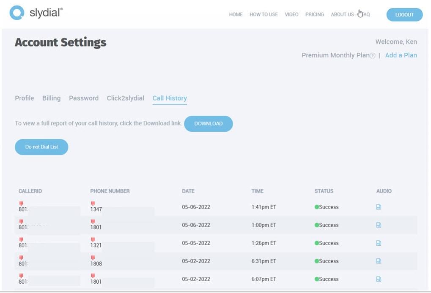Screen dimensions: 431x293
Task: Go to the Click2slydial tab
Action: click(125, 98)
